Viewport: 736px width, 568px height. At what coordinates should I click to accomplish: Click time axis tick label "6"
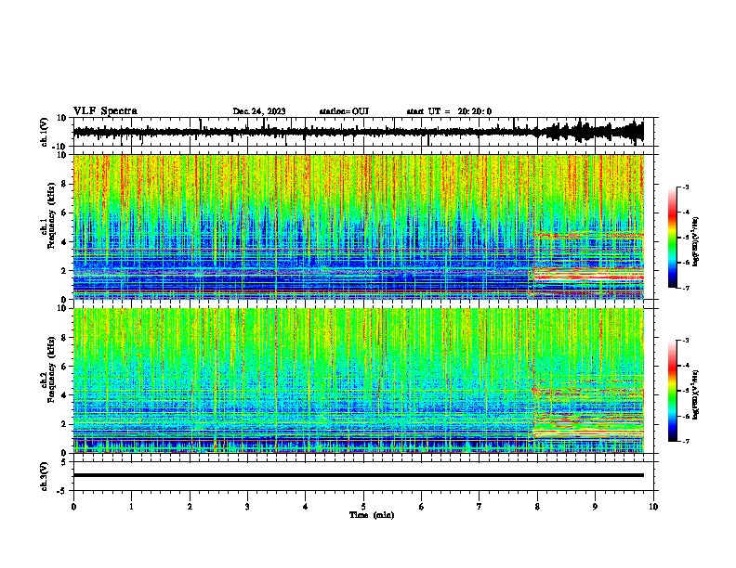pyautogui.click(x=422, y=507)
